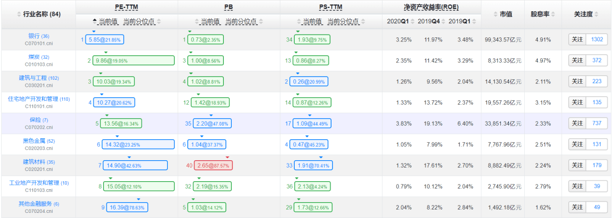This screenshot has height=218, width=612.
Task: Sort by 市值 column
Action: tap(504, 14)
